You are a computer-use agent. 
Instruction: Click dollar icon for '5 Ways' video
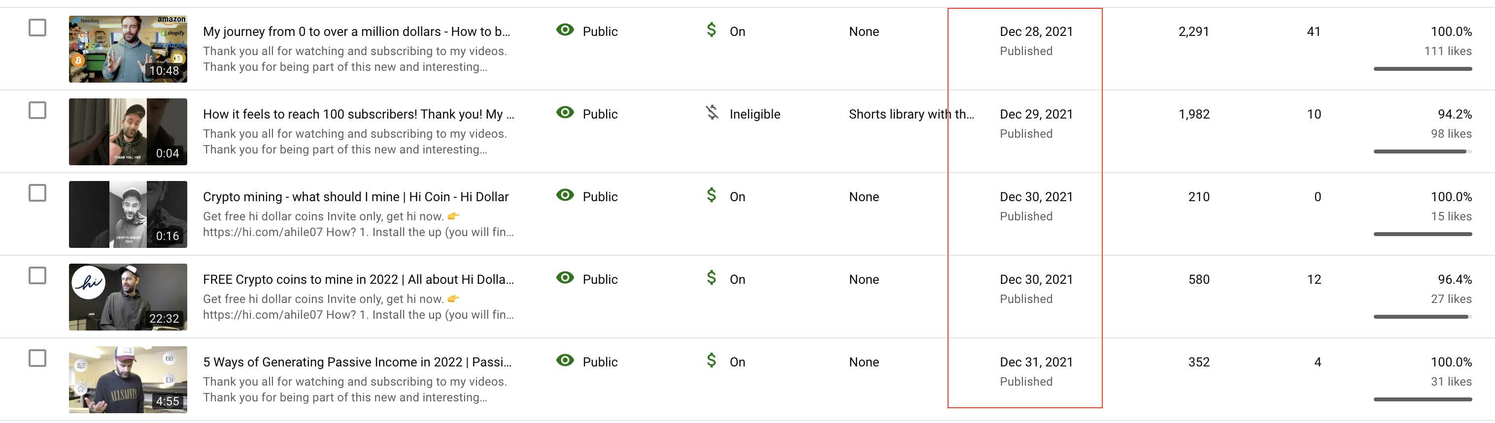[712, 361]
